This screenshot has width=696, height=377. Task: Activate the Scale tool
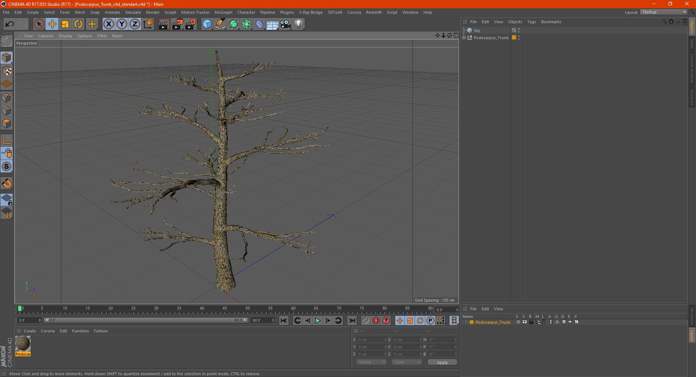pos(65,24)
